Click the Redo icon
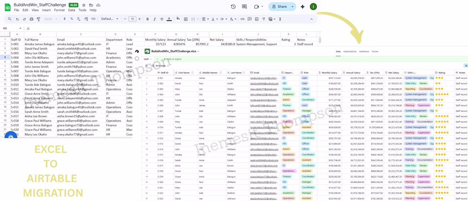 pos(24,19)
